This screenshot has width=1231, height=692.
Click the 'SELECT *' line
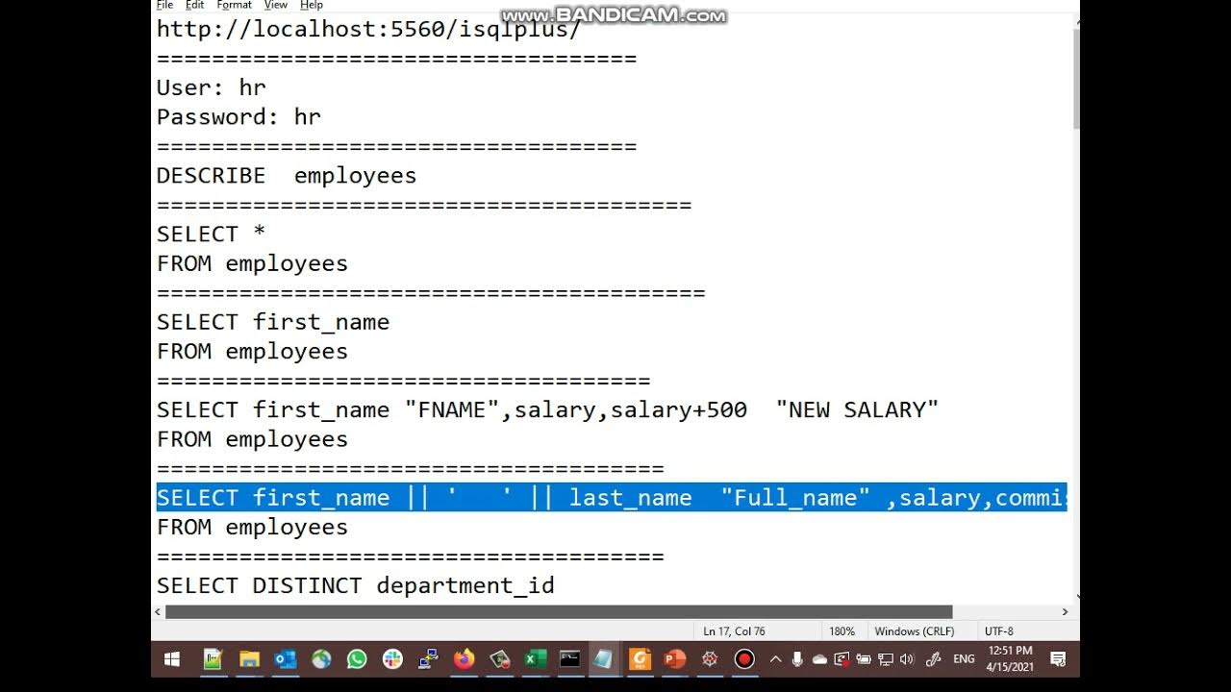click(x=211, y=235)
